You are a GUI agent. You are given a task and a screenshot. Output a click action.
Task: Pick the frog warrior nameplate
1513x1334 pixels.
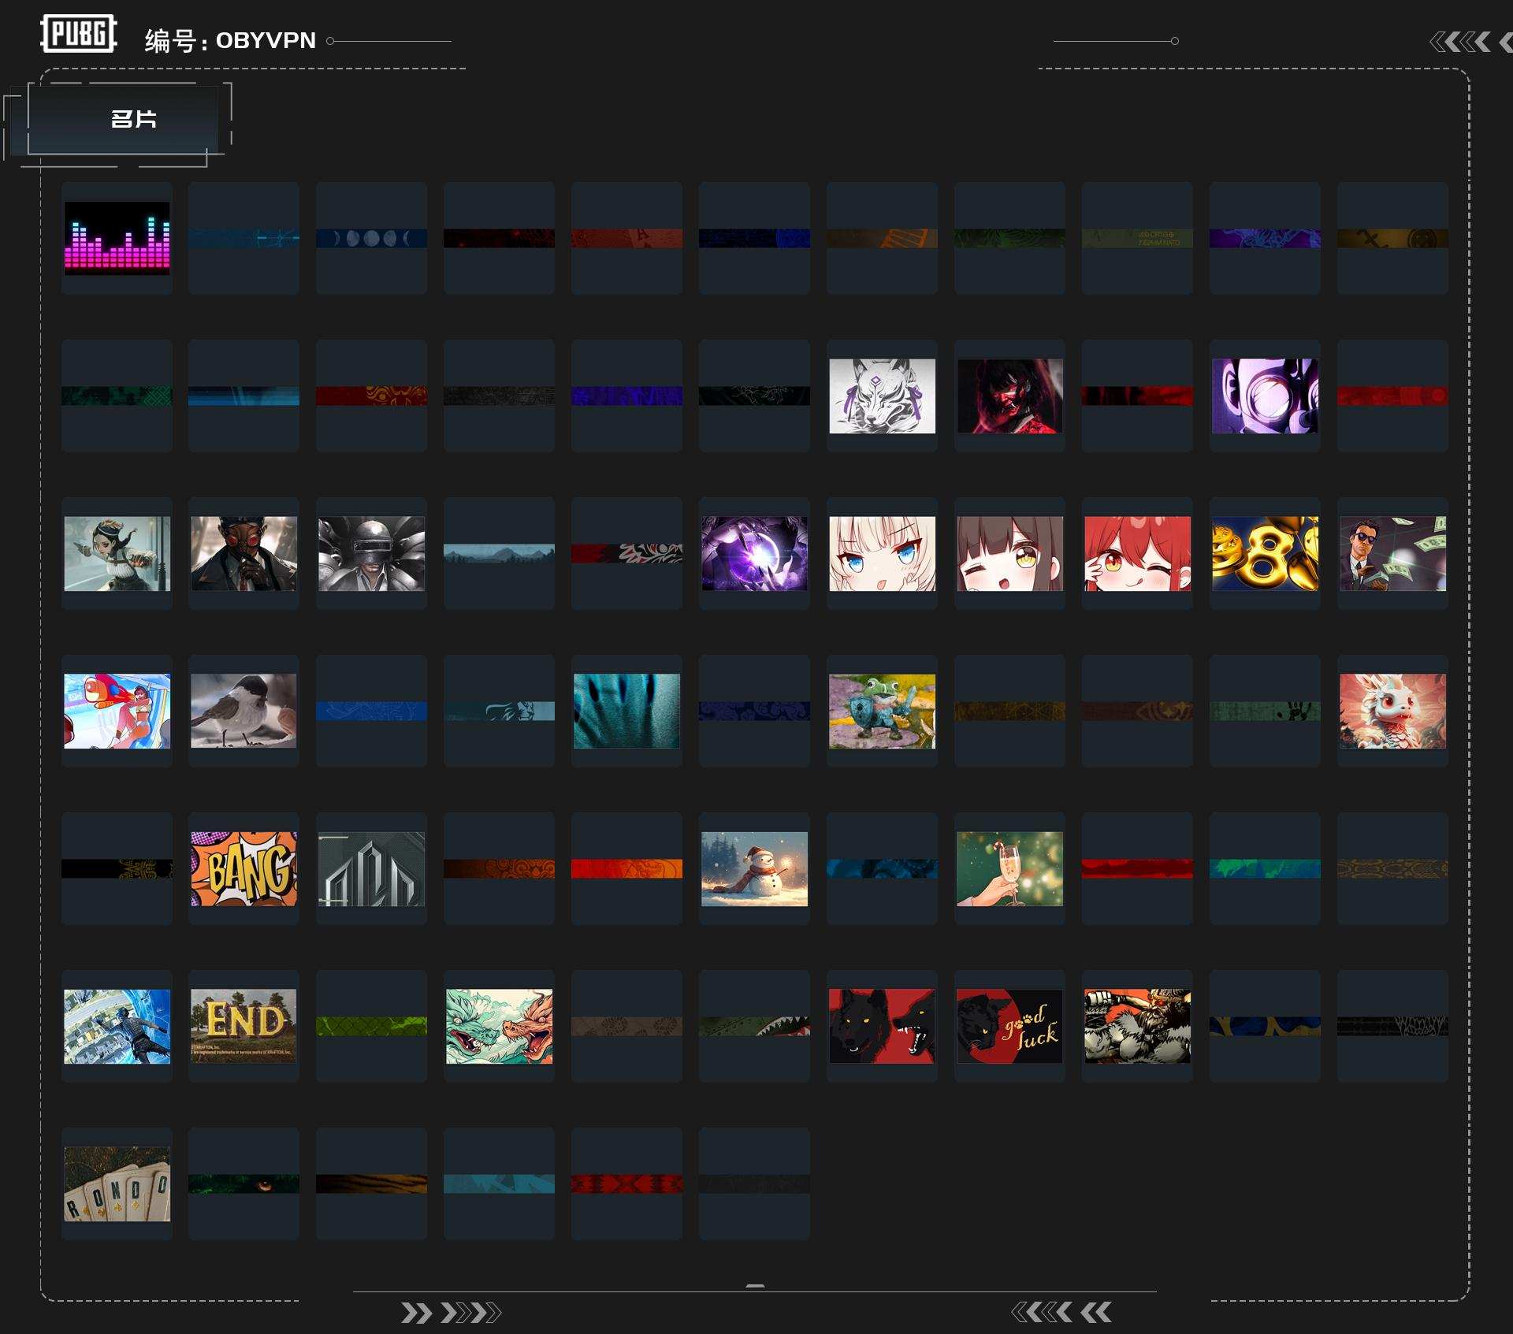882,711
